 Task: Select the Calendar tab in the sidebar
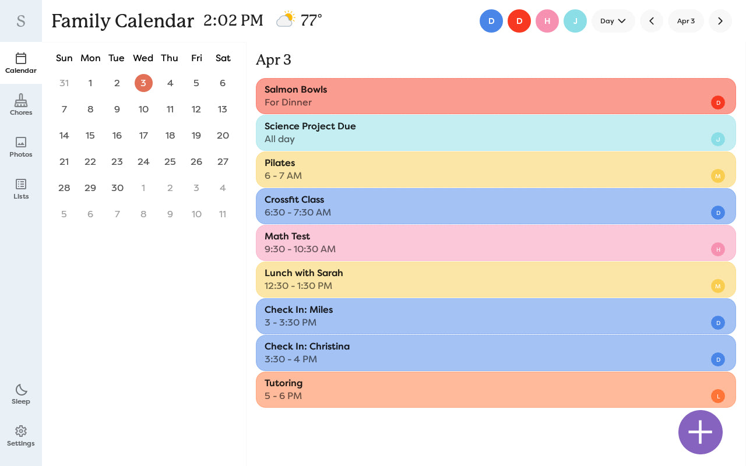[21, 63]
